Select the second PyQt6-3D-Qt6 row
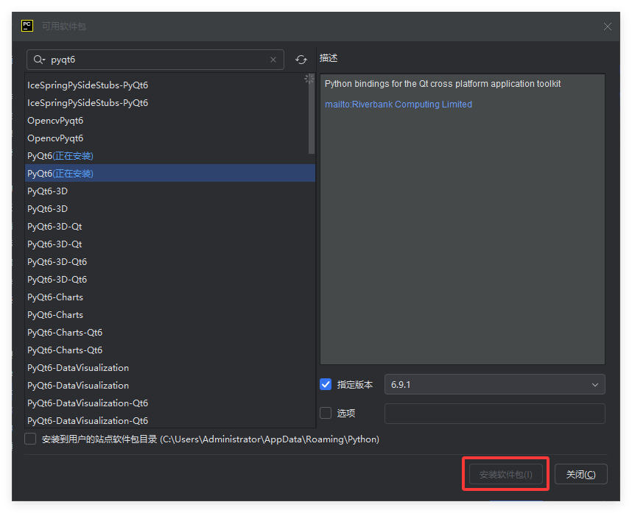 (170, 280)
